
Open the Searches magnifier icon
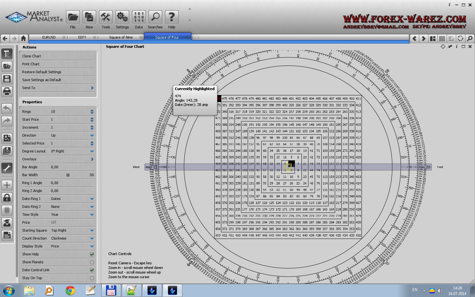155,17
